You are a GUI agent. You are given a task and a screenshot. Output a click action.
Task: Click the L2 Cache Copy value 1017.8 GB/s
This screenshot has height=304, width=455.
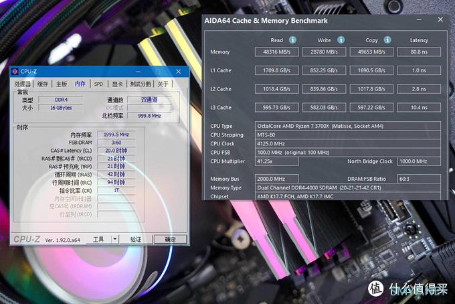tap(371, 89)
